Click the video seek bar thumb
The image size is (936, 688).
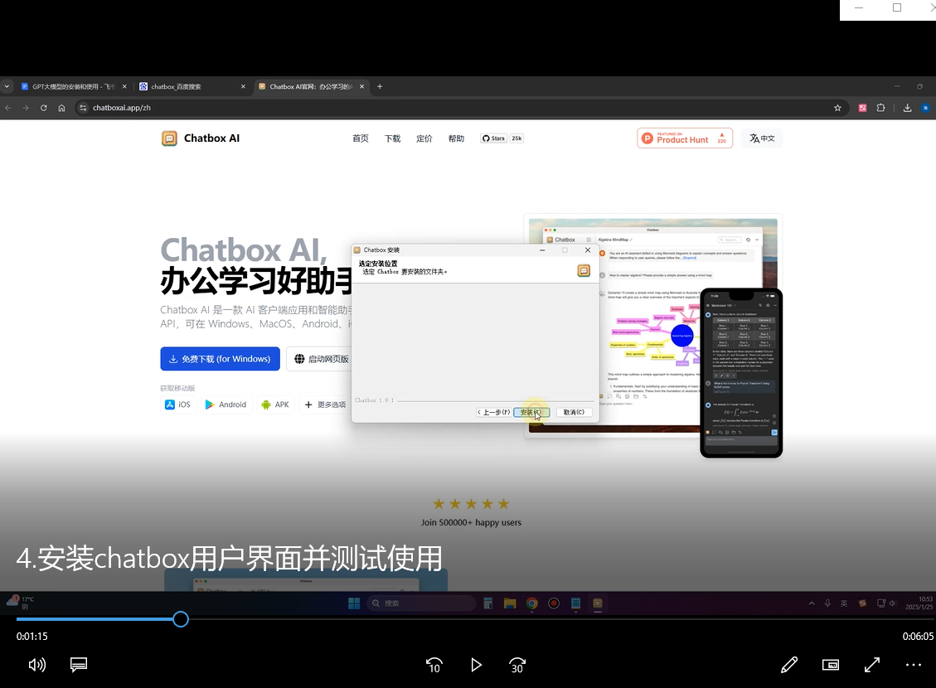point(181,619)
